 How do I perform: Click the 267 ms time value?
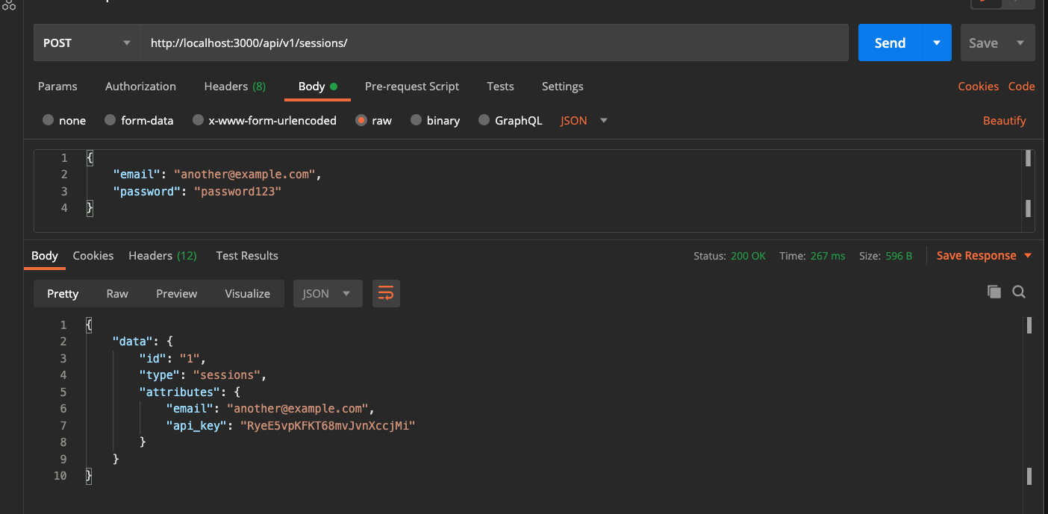tap(828, 255)
